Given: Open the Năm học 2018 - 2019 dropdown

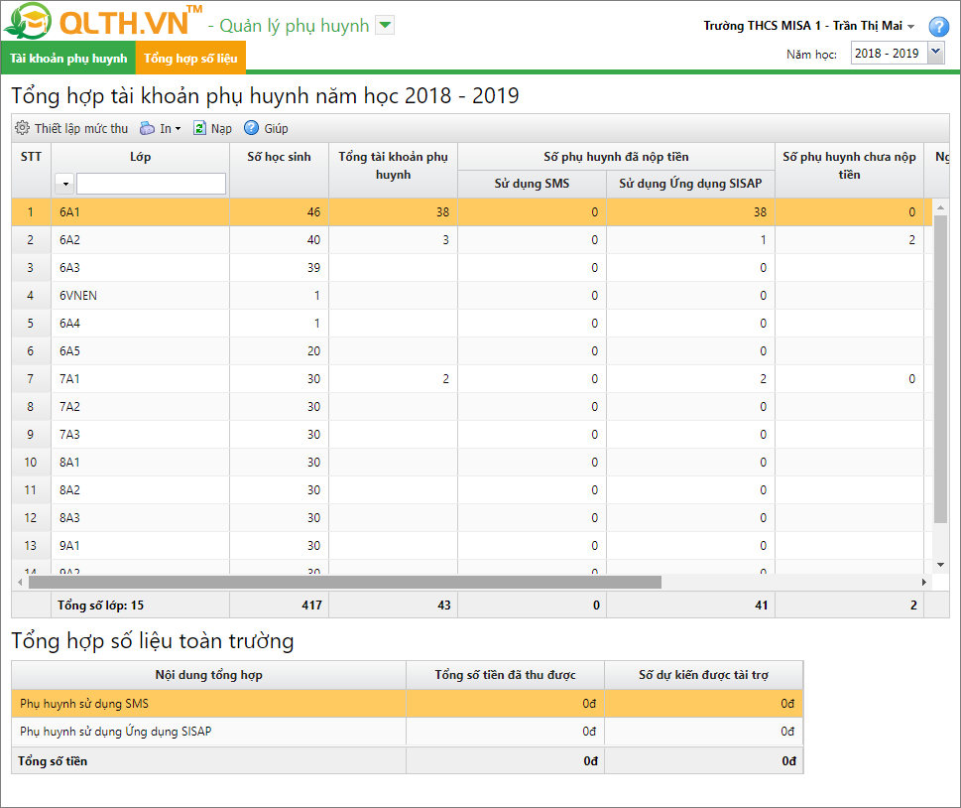Looking at the screenshot, I should pos(935,54).
